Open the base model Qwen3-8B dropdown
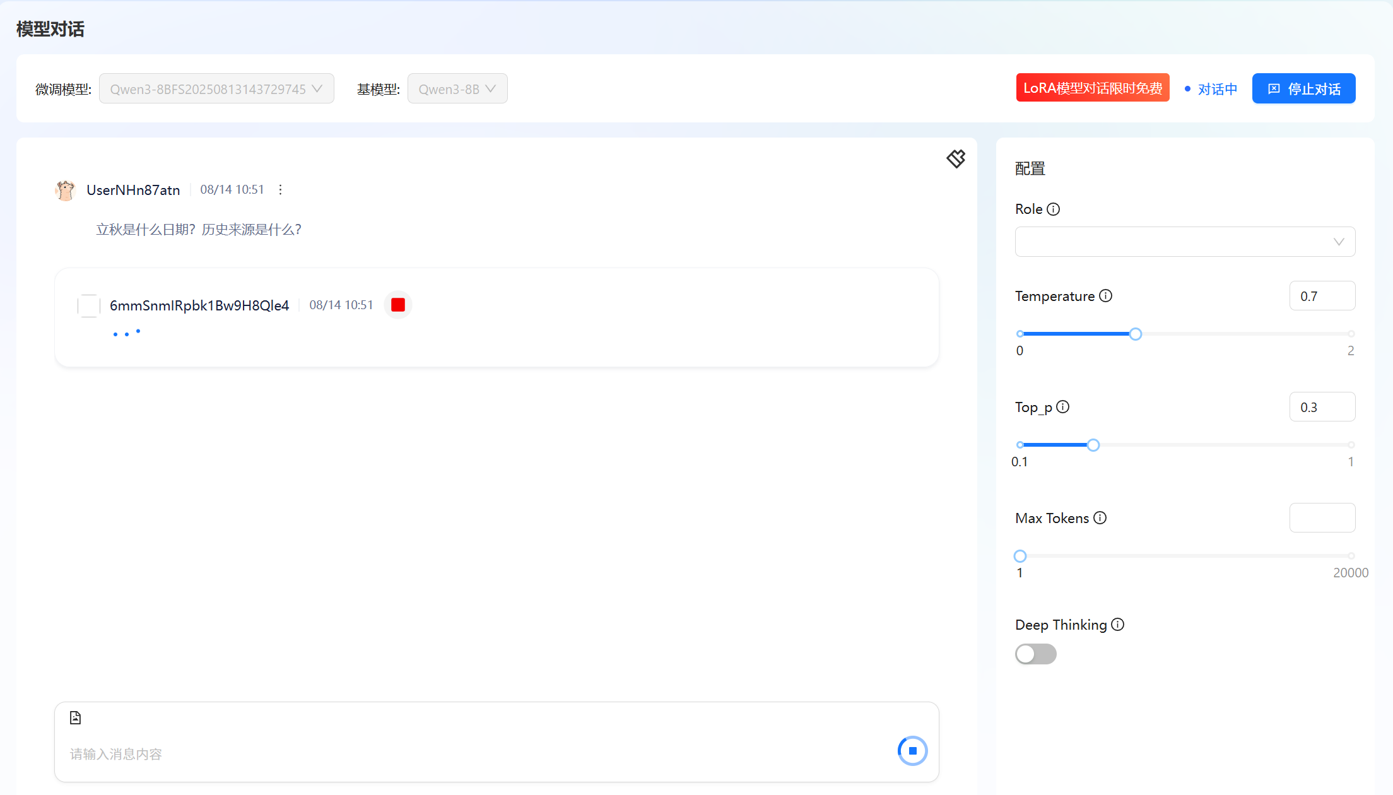The height and width of the screenshot is (795, 1393). (x=457, y=89)
